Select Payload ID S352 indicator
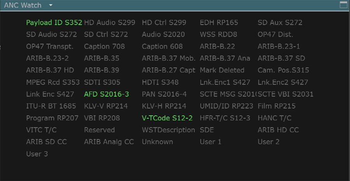350x181 pixels. click(x=54, y=23)
